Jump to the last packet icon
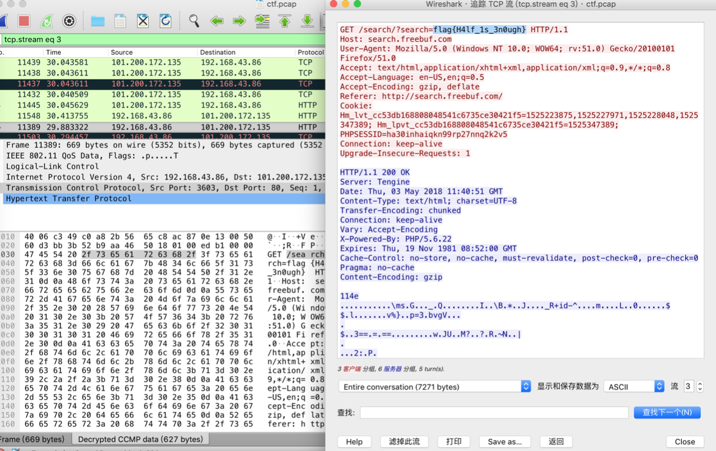This screenshot has width=716, height=451. (307, 21)
